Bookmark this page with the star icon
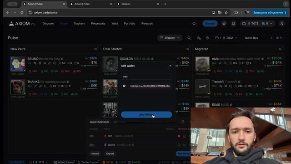This screenshot has height=164, width=291. (x=226, y=12)
